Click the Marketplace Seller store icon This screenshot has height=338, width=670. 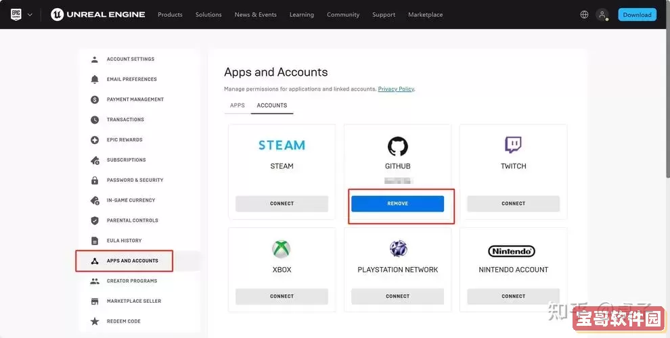coord(95,301)
